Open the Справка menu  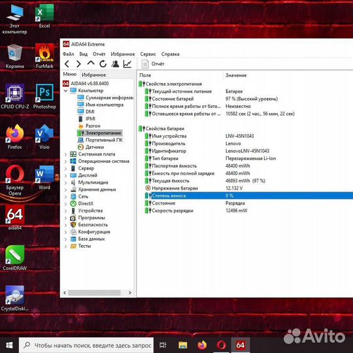pos(170,54)
